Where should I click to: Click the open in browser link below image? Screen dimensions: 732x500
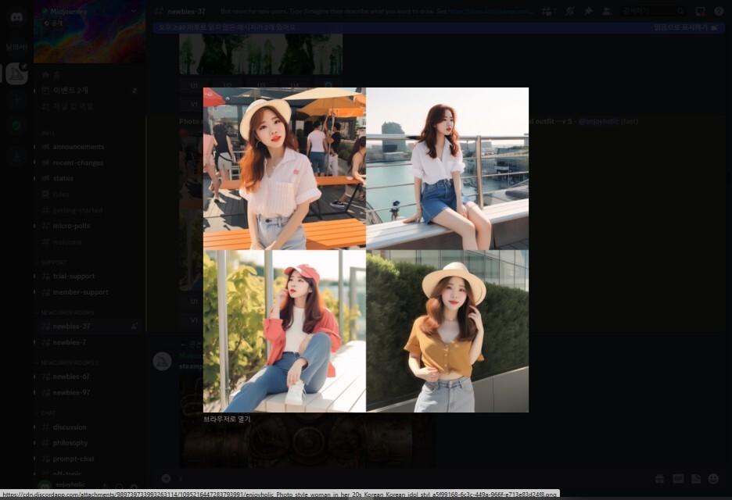click(227, 419)
